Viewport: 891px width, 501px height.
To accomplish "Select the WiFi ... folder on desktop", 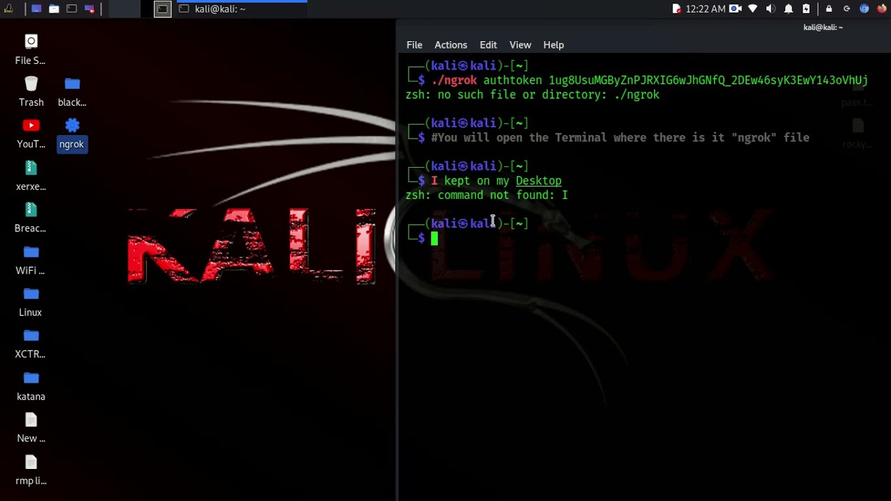I will tap(31, 260).
